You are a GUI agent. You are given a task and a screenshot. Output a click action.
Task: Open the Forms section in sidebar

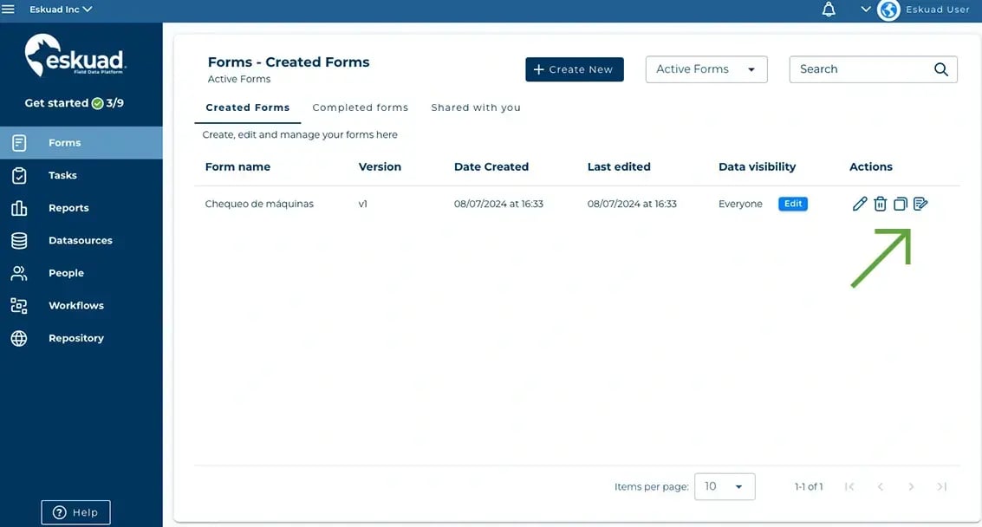pos(64,141)
